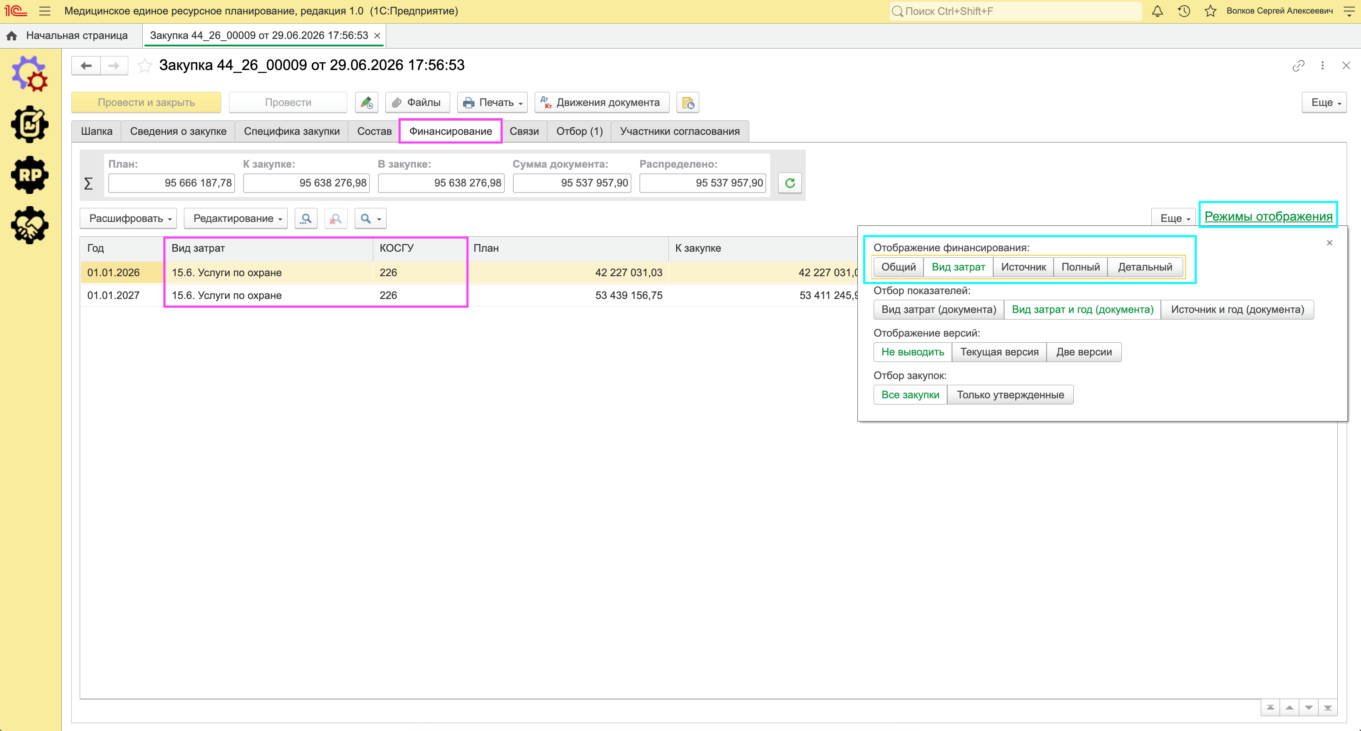Open history clock icon
The width and height of the screenshot is (1361, 731).
point(1184,11)
